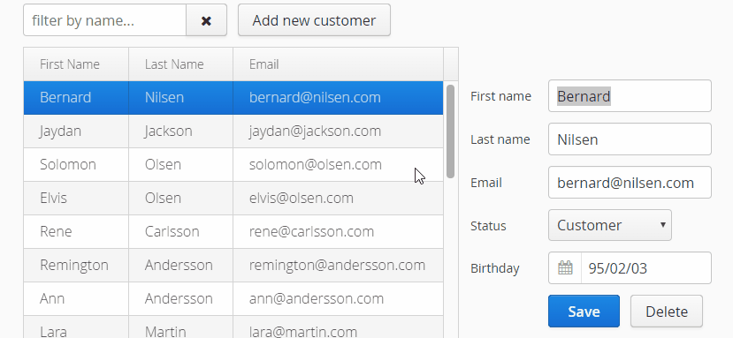Click elvis@olsen.com email cell
Screen dimensions: 733x338
click(x=338, y=198)
